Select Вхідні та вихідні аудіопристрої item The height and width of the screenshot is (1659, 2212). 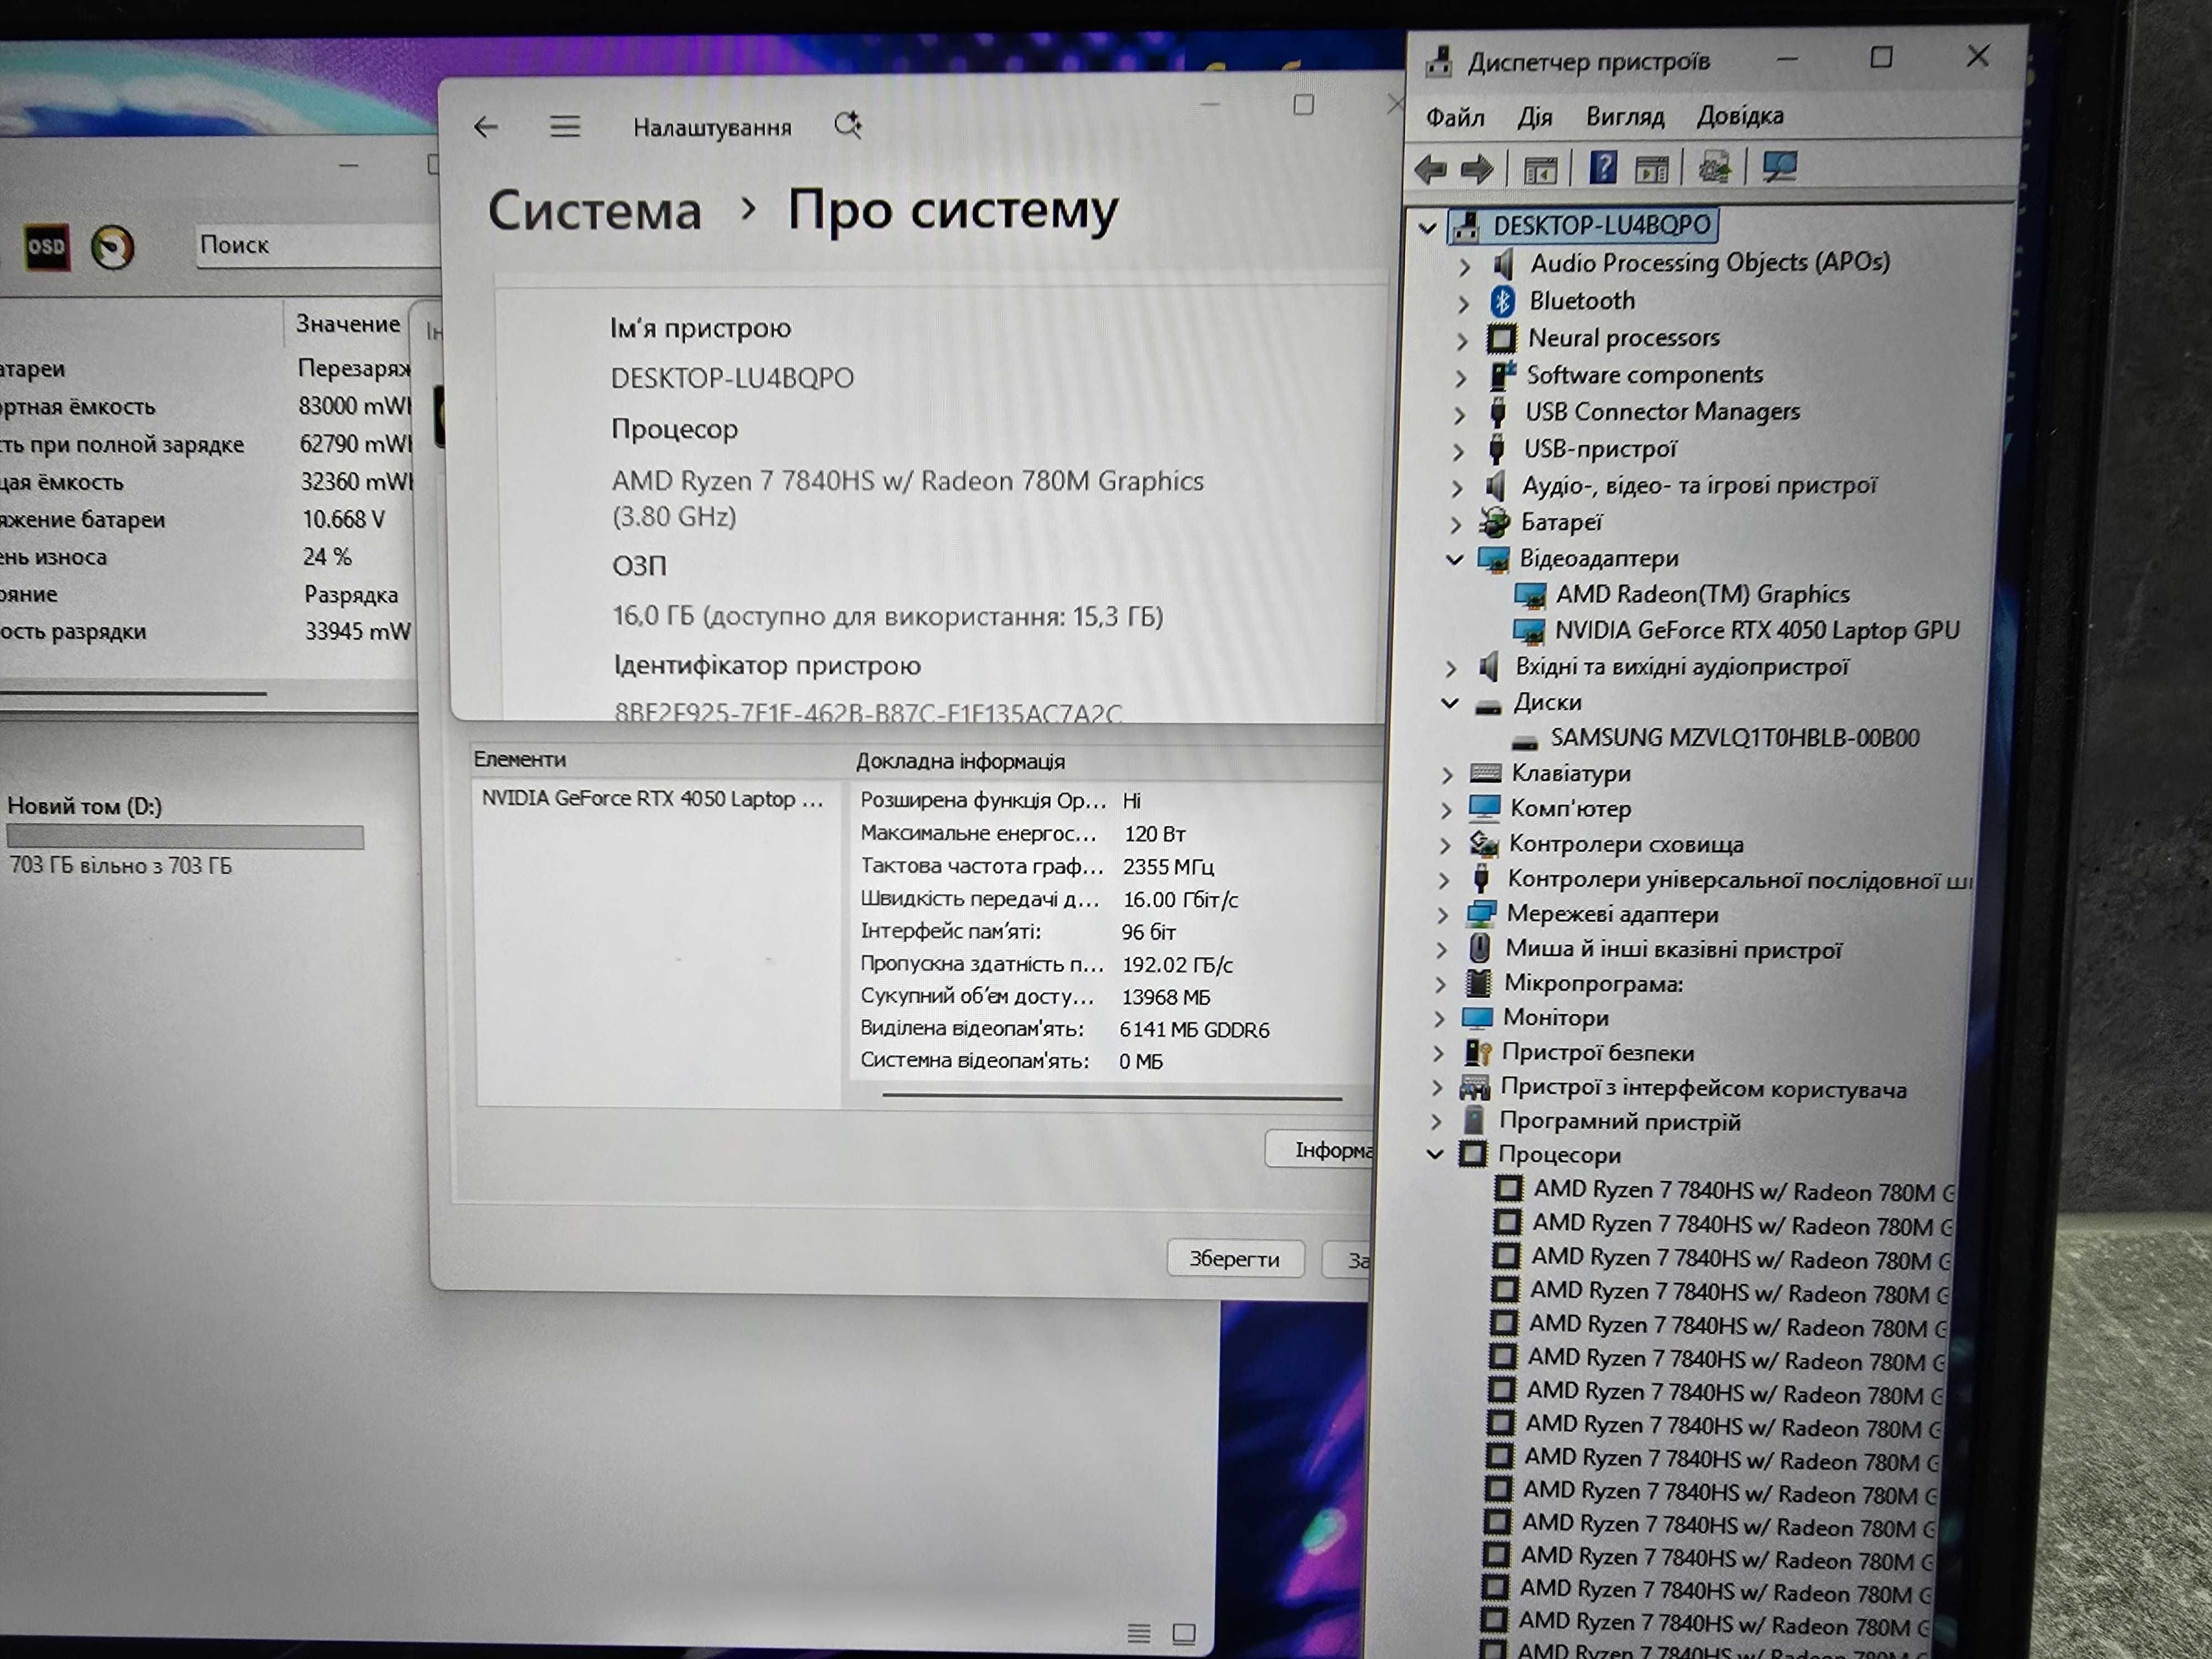click(x=1682, y=667)
